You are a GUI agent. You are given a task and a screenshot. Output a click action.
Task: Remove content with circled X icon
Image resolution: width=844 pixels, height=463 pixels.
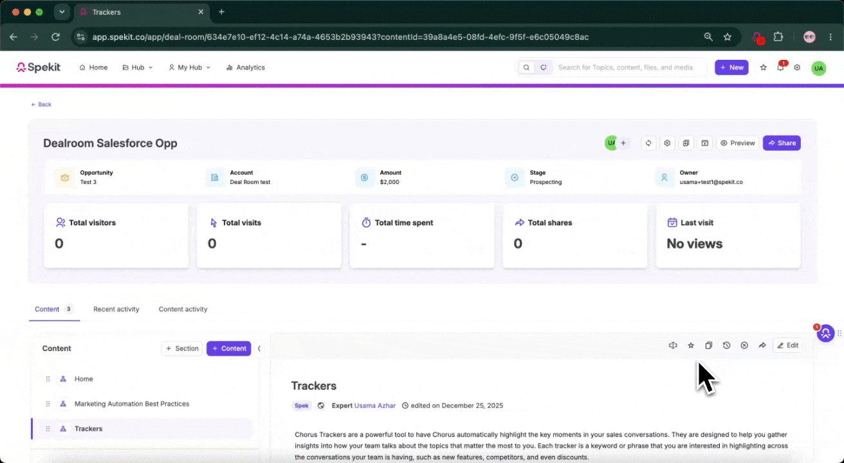pos(744,345)
